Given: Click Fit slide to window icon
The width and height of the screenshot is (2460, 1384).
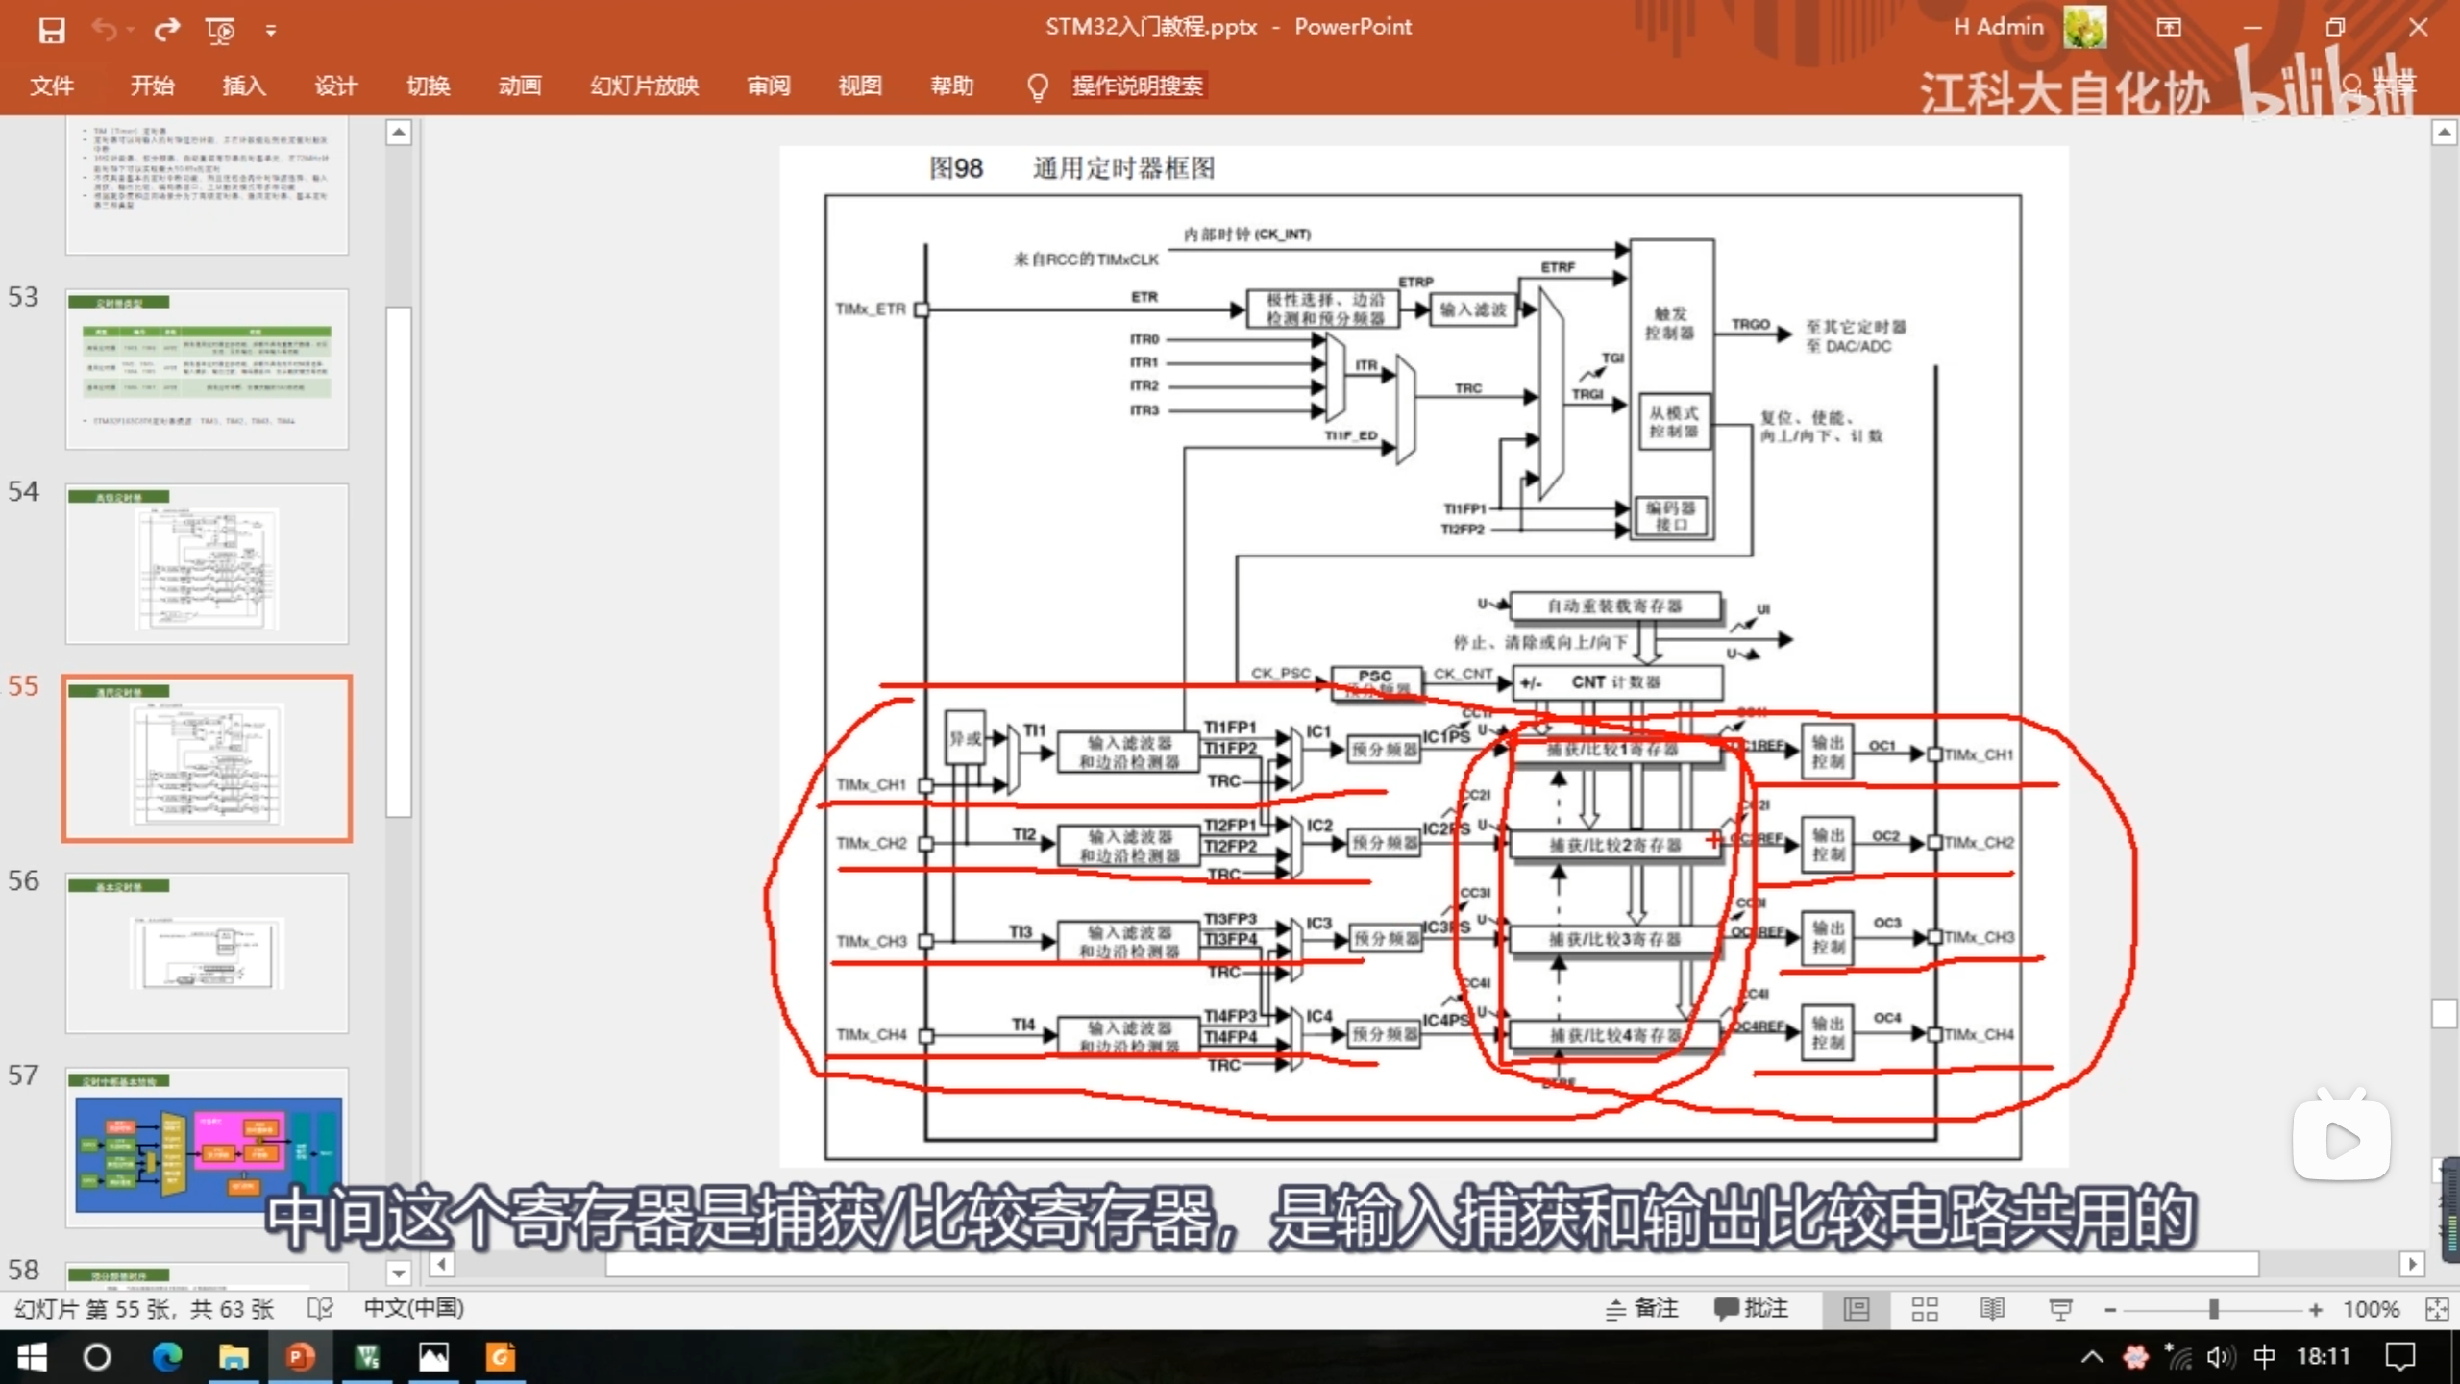Looking at the screenshot, I should [2437, 1309].
